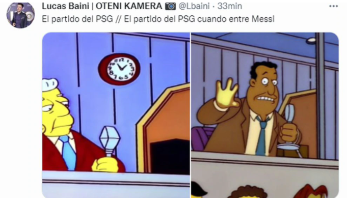The height and width of the screenshot is (204, 347).
Task: Click the display name Lucas Baini | OTENI KAMERA
Action: coord(102,6)
